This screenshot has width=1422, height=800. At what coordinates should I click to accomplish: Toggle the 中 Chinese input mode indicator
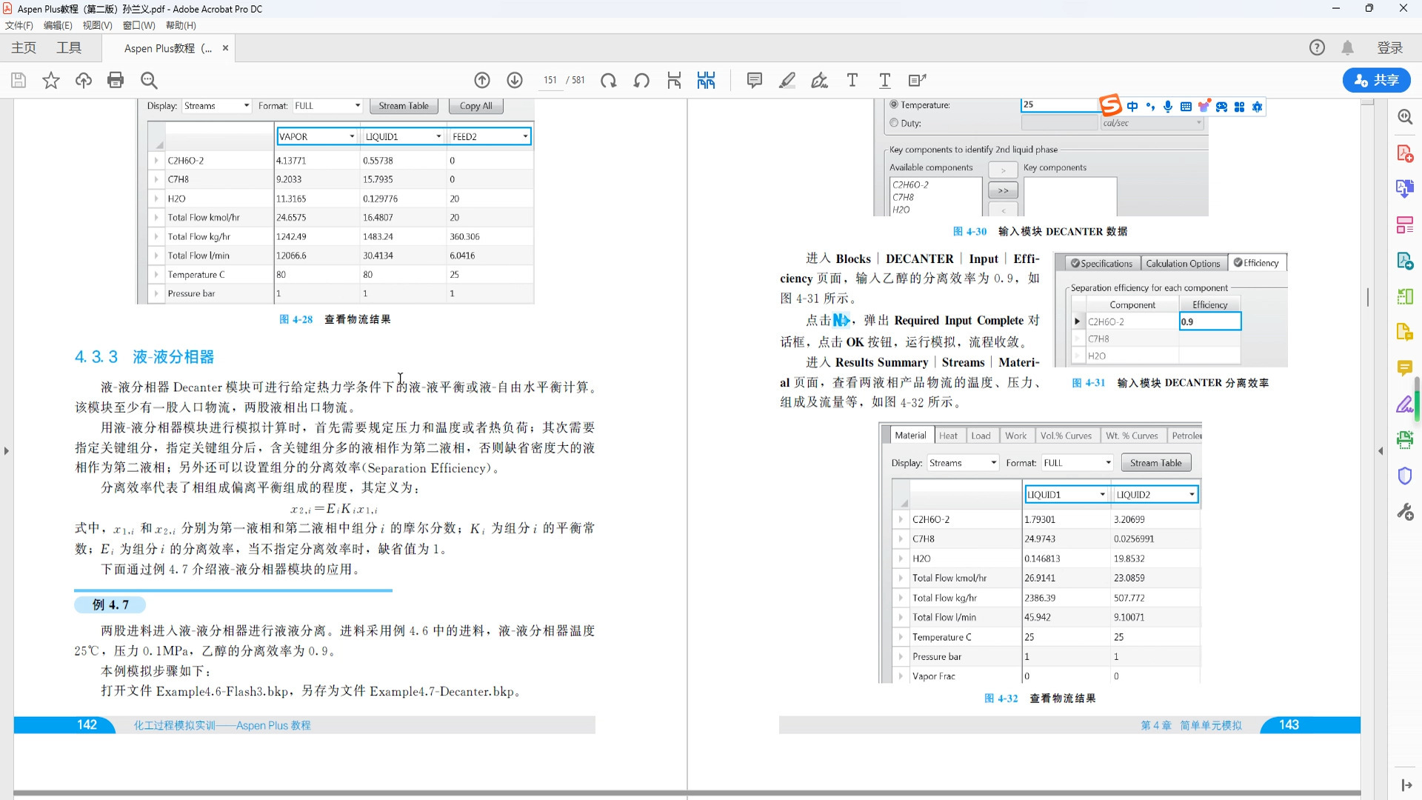pos(1132,107)
